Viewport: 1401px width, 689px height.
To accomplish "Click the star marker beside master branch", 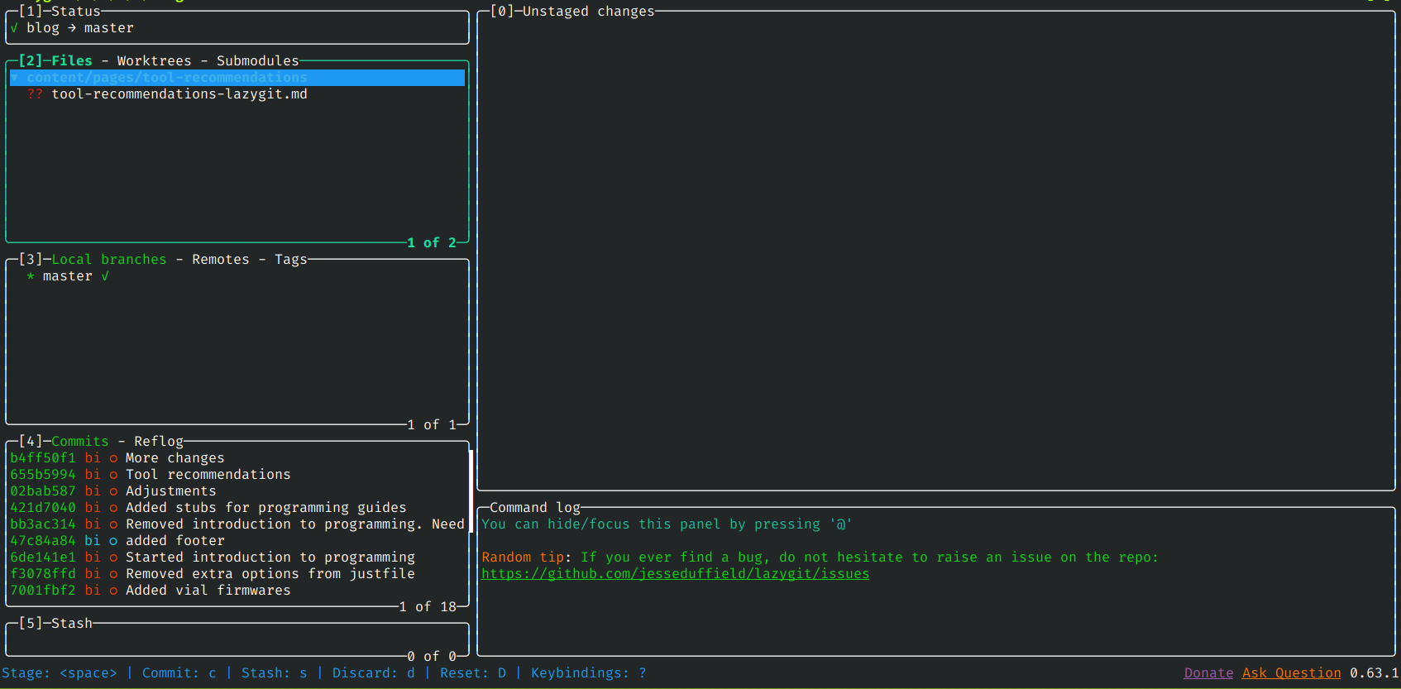I will [x=31, y=276].
